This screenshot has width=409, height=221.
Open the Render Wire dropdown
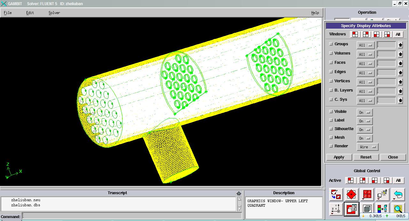click(367, 147)
